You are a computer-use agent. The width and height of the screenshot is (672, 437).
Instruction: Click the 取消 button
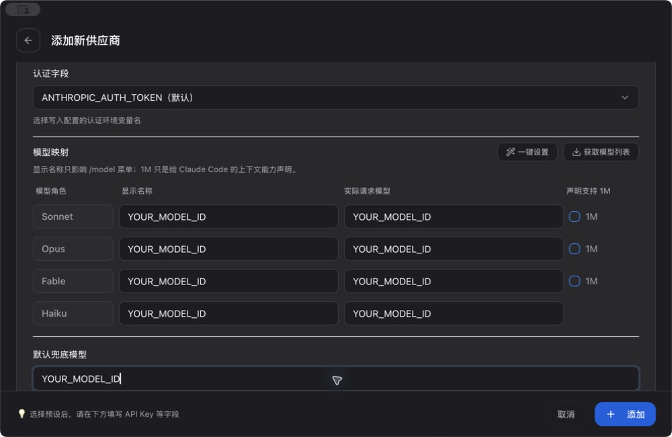(x=566, y=414)
